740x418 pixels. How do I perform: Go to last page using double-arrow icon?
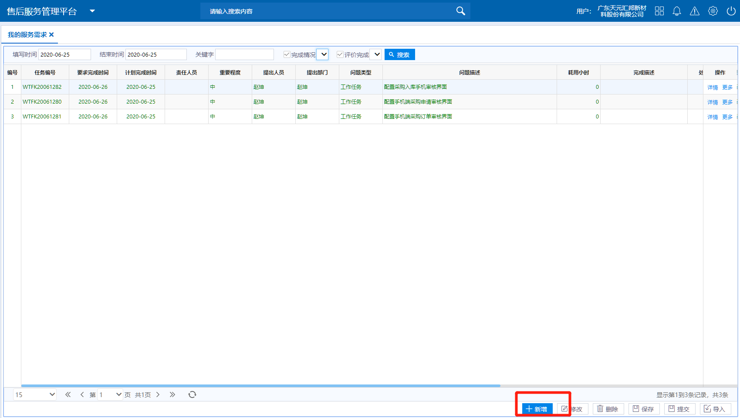[172, 394]
